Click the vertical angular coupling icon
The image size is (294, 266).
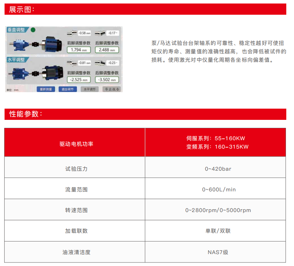tap(100, 33)
